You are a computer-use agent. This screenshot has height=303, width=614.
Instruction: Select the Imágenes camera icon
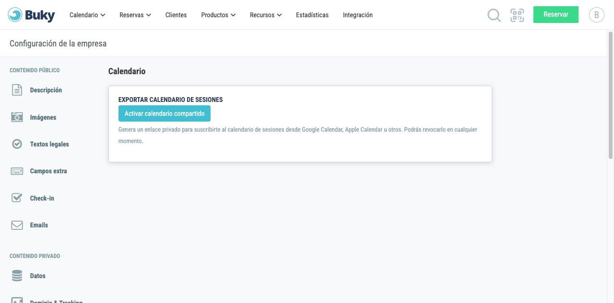[17, 117]
